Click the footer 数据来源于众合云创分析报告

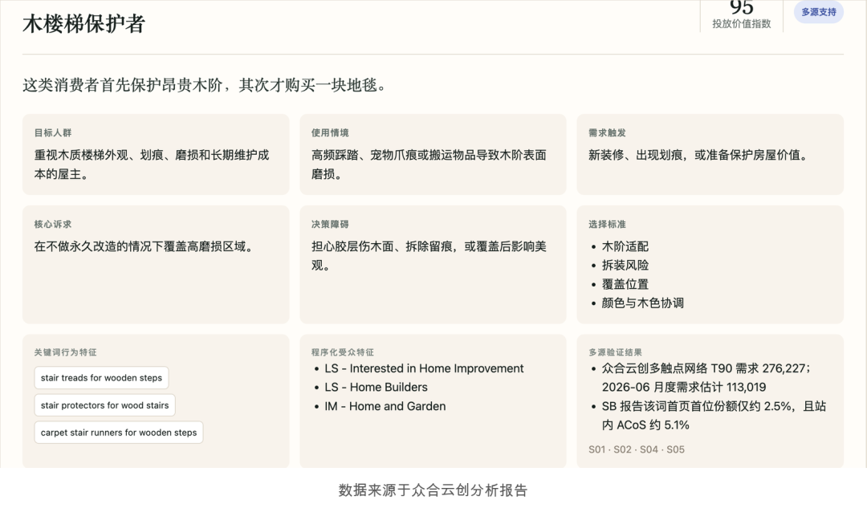(x=433, y=490)
